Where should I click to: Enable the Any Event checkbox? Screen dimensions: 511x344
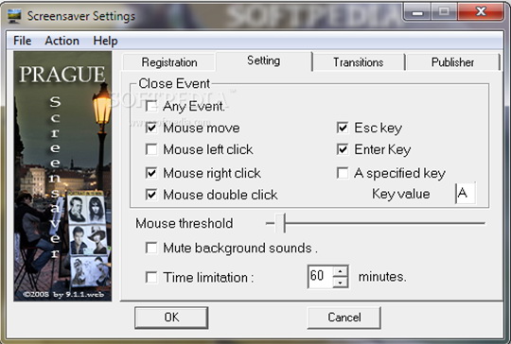(151, 106)
